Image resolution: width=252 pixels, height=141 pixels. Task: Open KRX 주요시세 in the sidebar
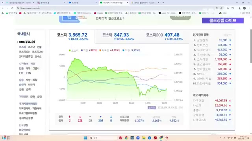pos(27,42)
